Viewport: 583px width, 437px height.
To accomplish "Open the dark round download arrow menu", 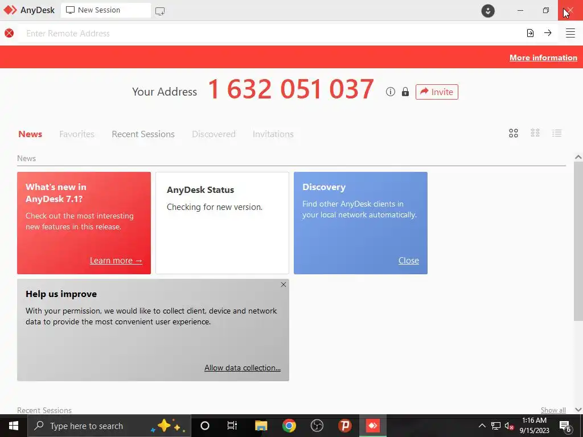I will pyautogui.click(x=488, y=10).
